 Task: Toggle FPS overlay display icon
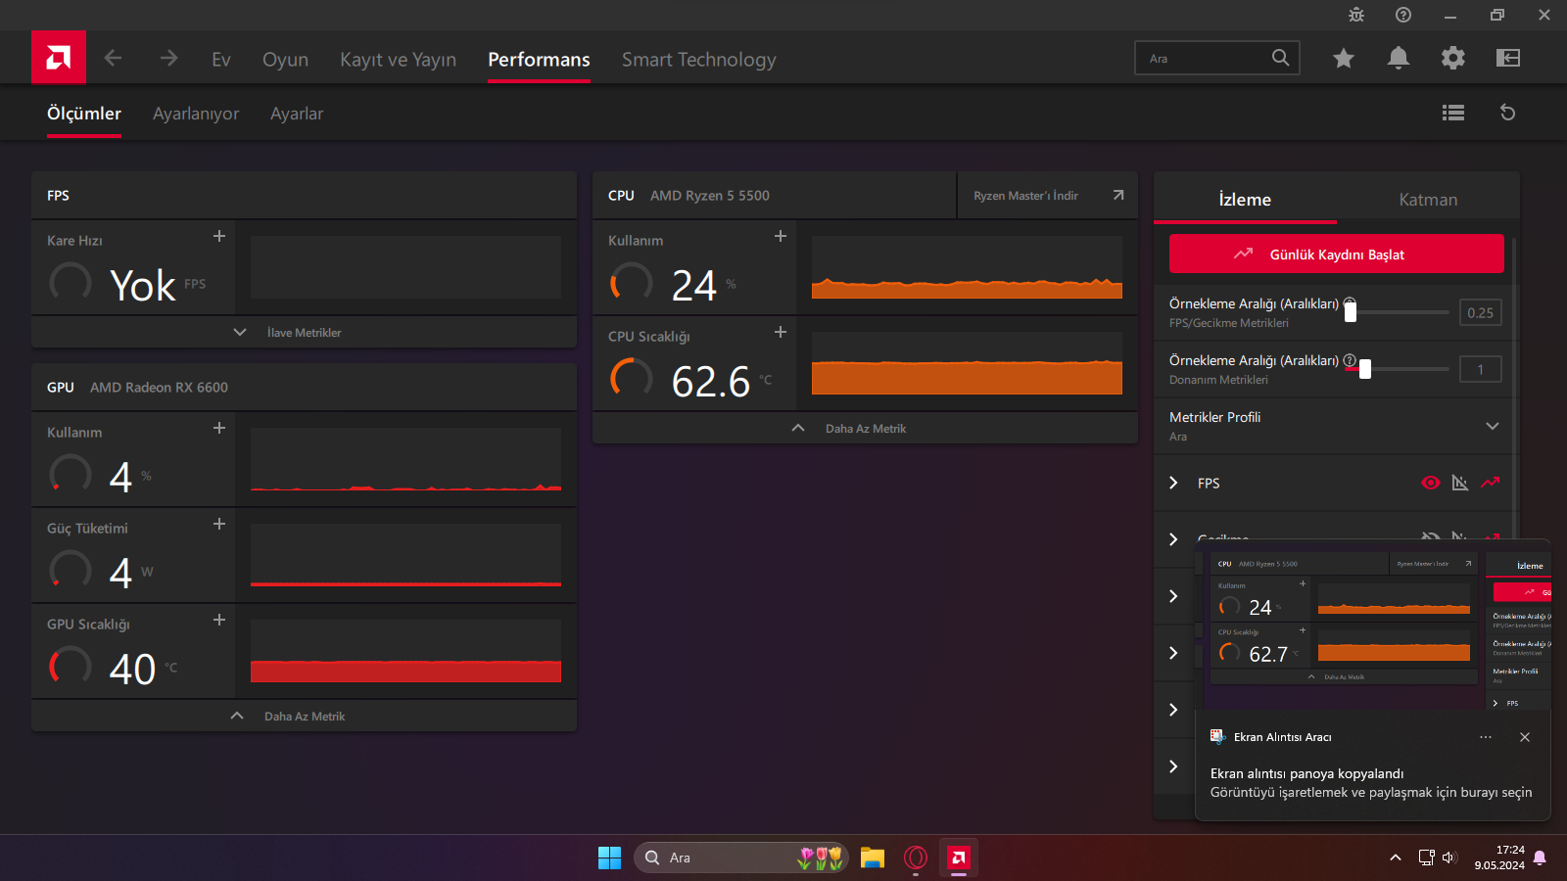[x=1460, y=483]
